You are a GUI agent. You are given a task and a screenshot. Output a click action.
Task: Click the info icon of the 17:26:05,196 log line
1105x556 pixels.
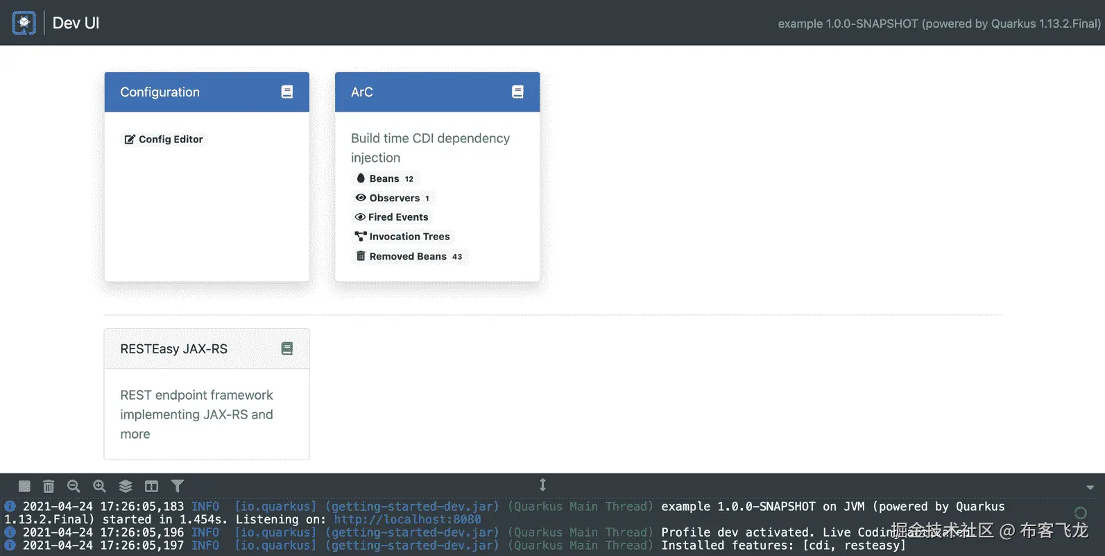pyautogui.click(x=10, y=532)
